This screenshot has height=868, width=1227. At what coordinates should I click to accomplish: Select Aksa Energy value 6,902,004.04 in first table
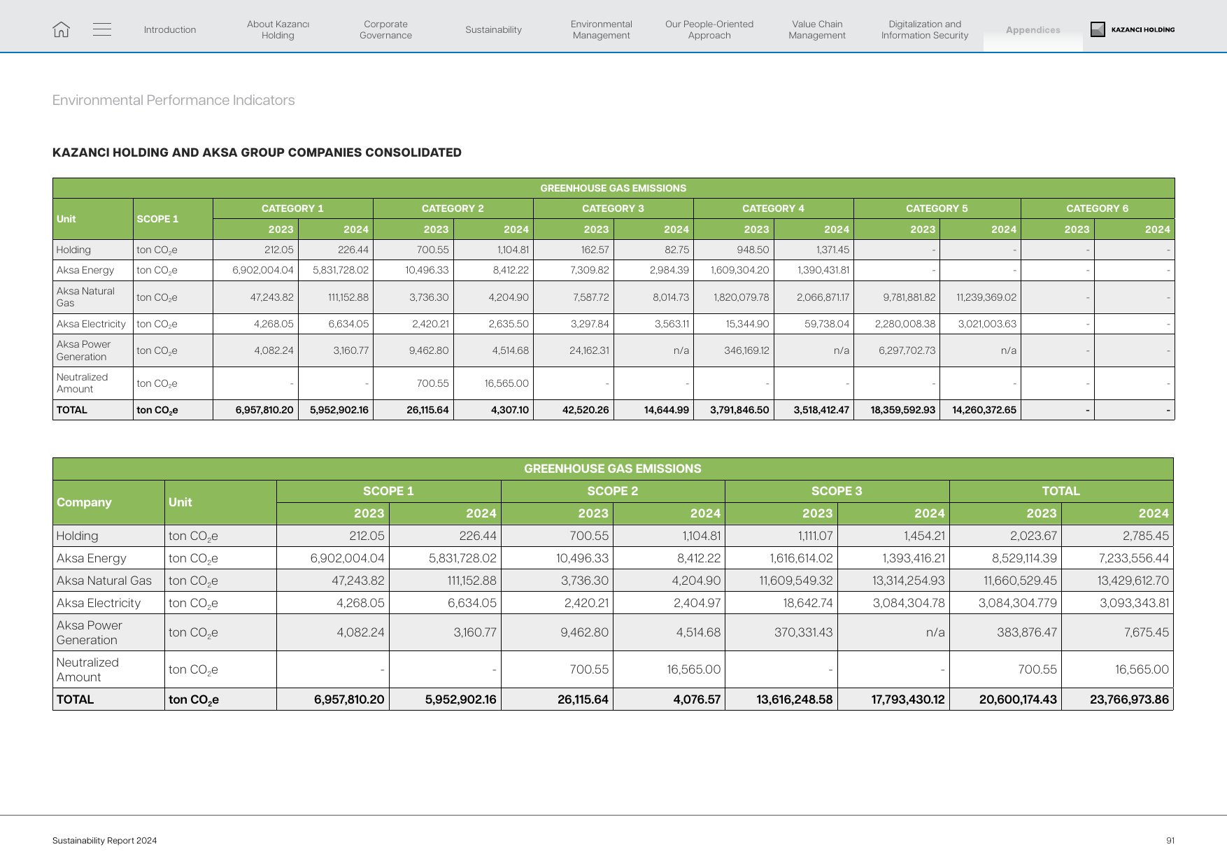[263, 270]
